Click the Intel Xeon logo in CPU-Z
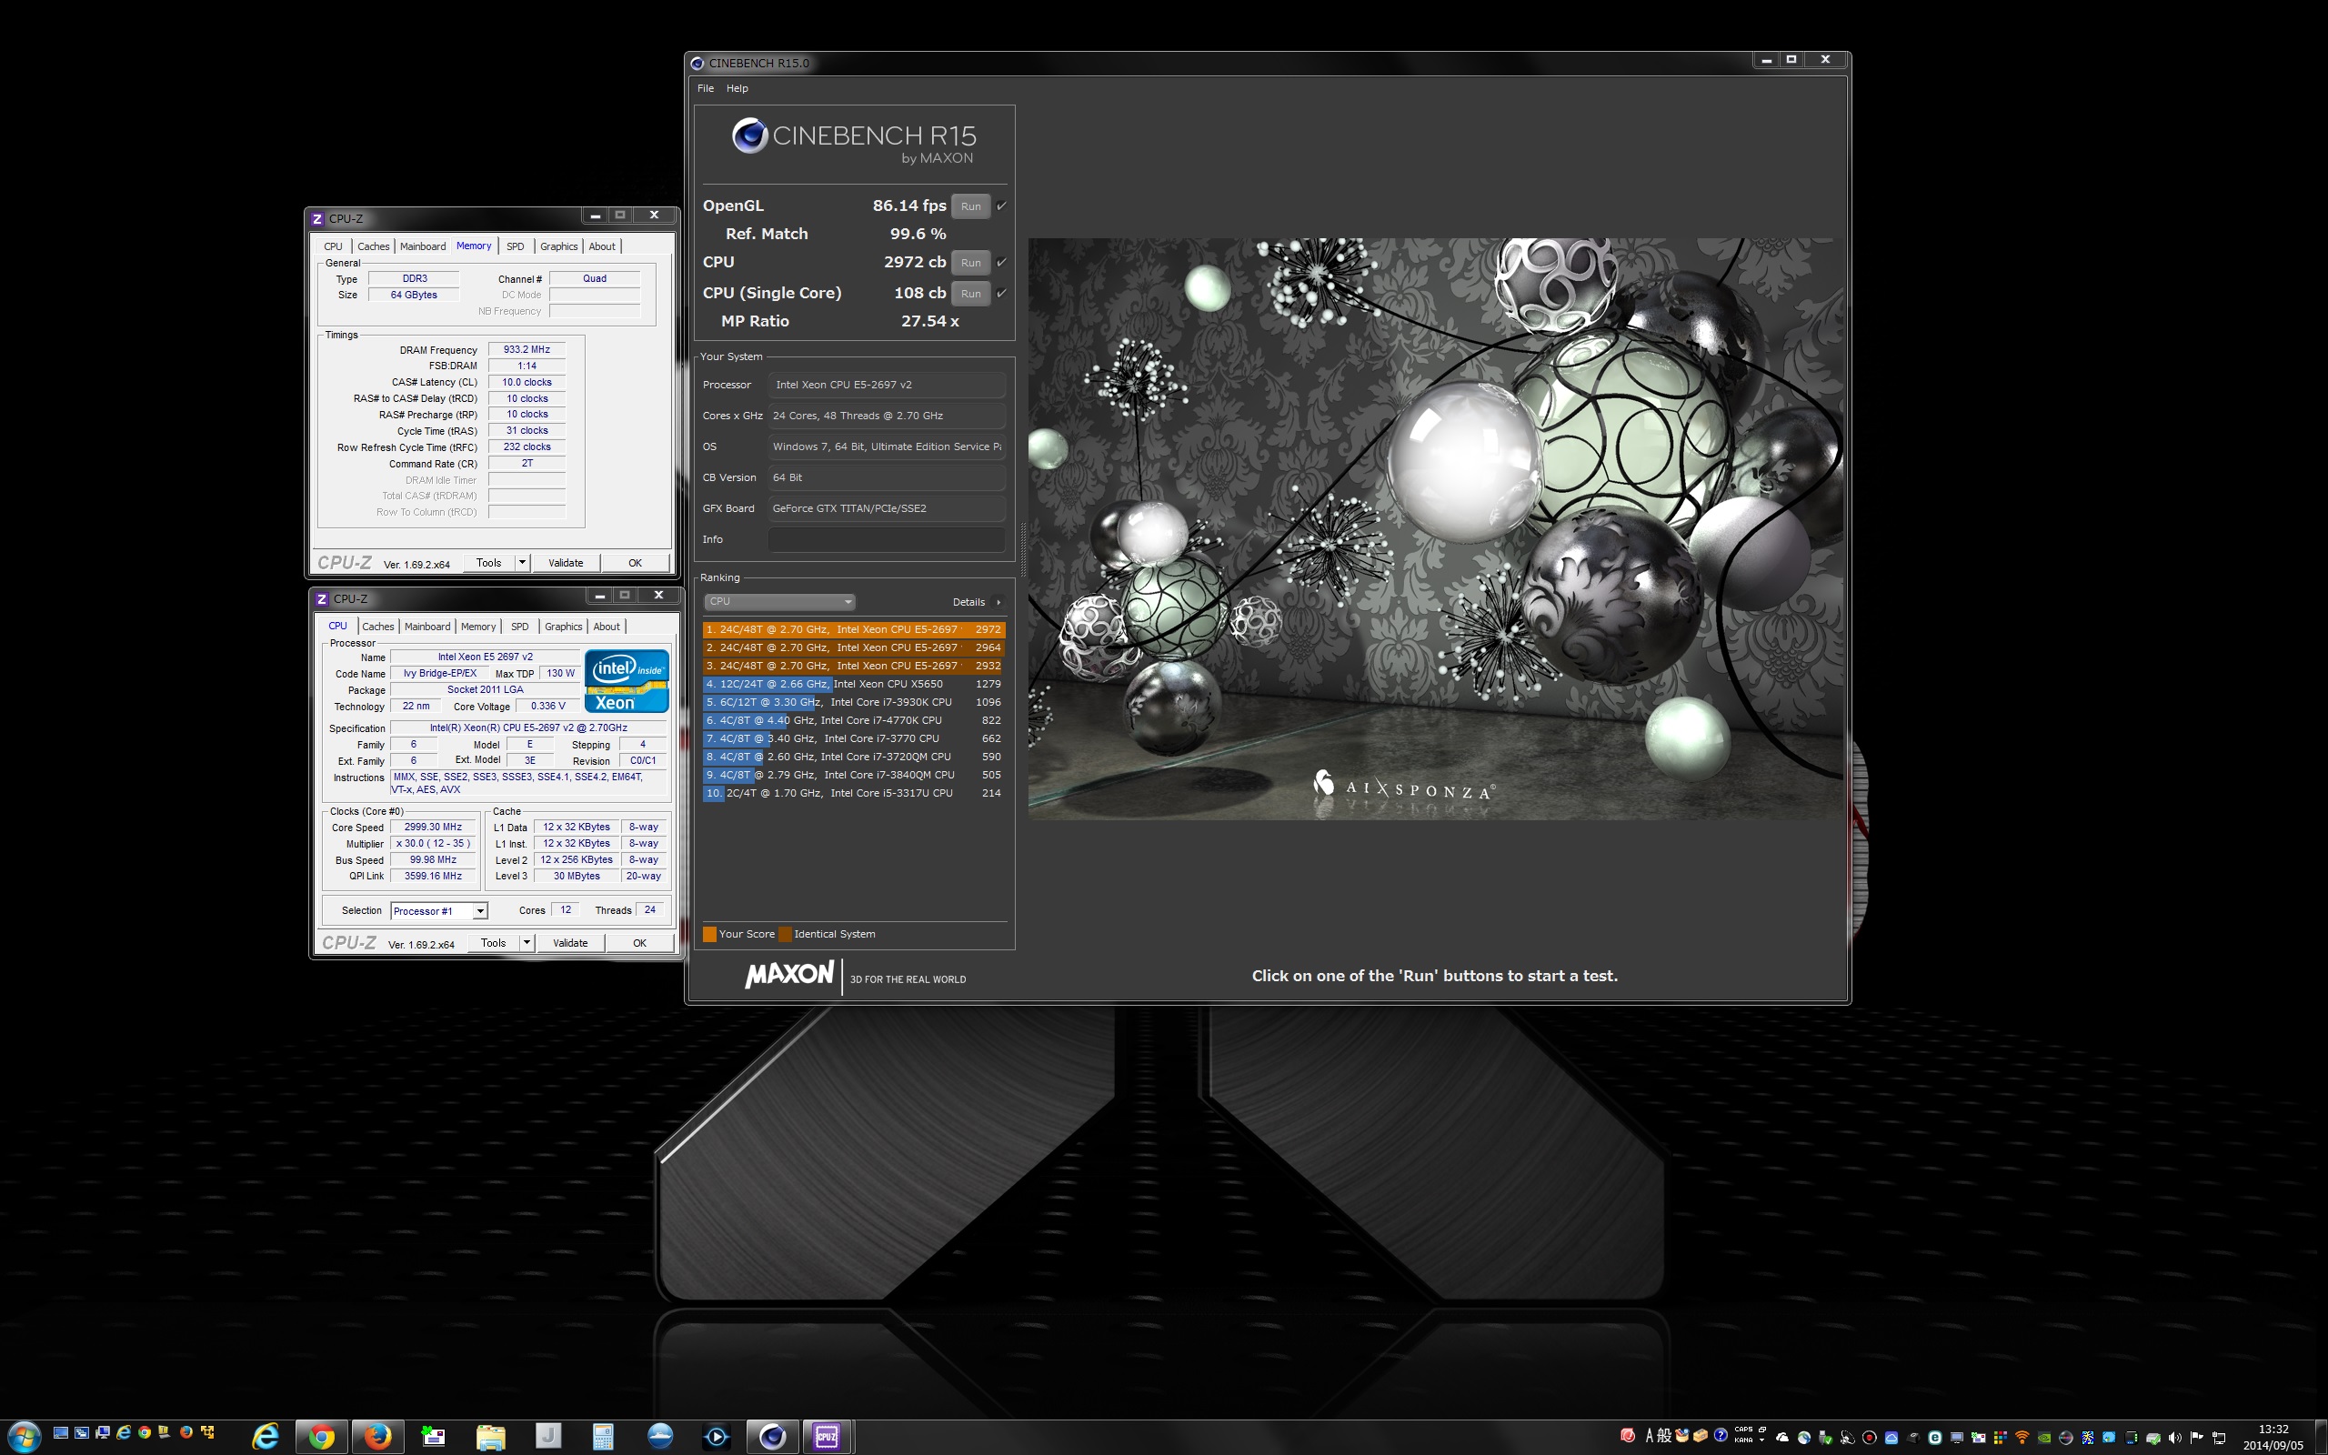The width and height of the screenshot is (2328, 1455). point(627,680)
